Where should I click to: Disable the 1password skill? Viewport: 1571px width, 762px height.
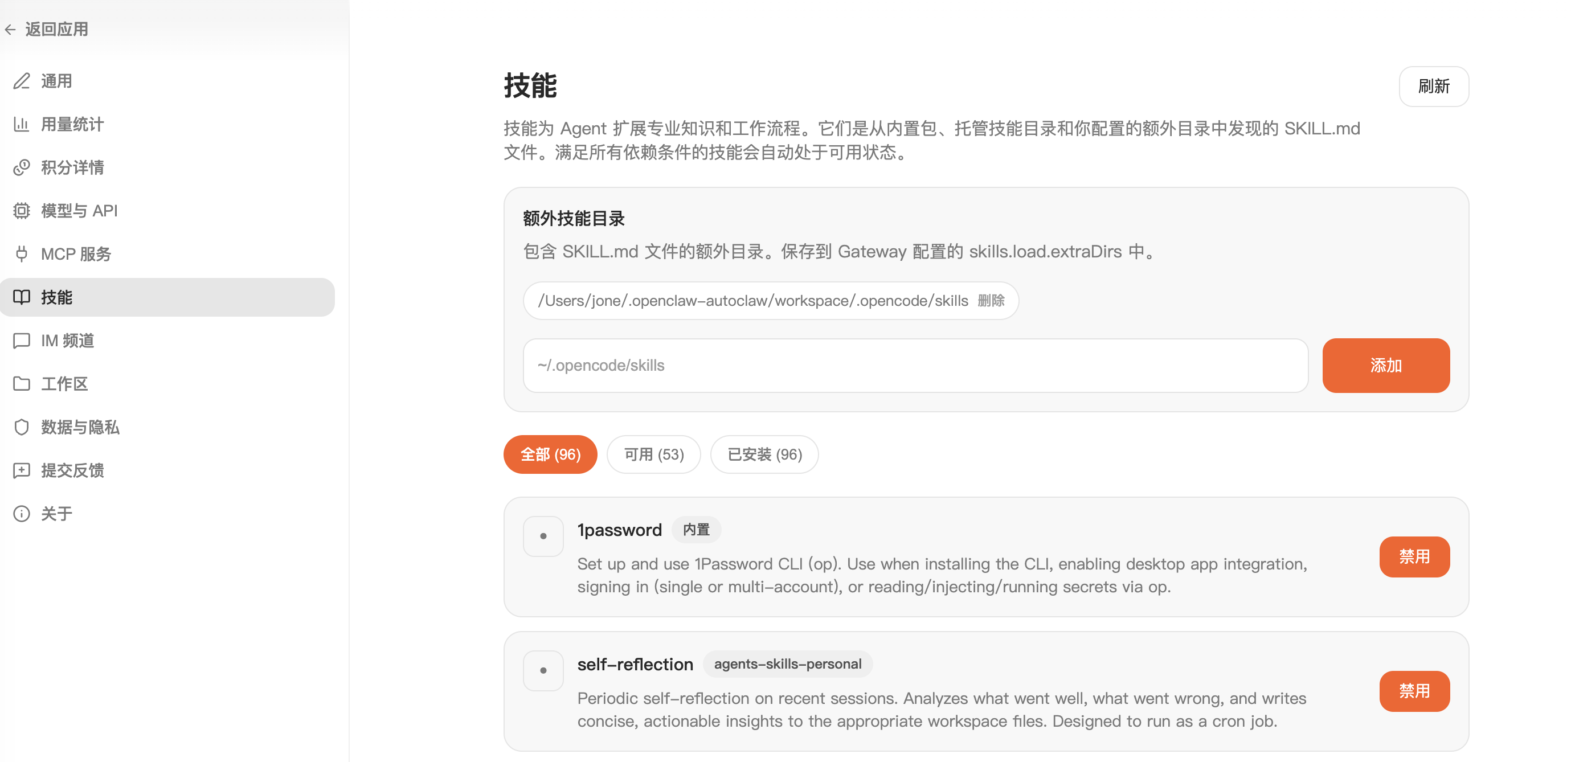pos(1414,556)
